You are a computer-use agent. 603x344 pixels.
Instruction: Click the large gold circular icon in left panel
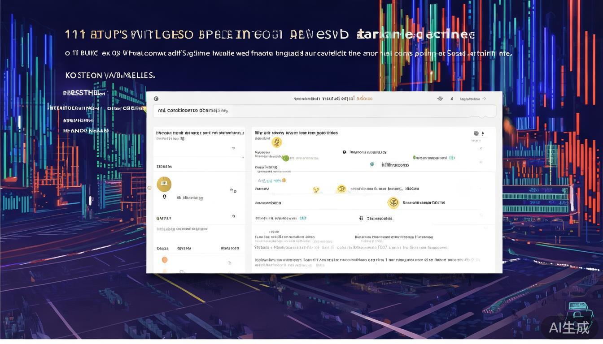point(164,184)
